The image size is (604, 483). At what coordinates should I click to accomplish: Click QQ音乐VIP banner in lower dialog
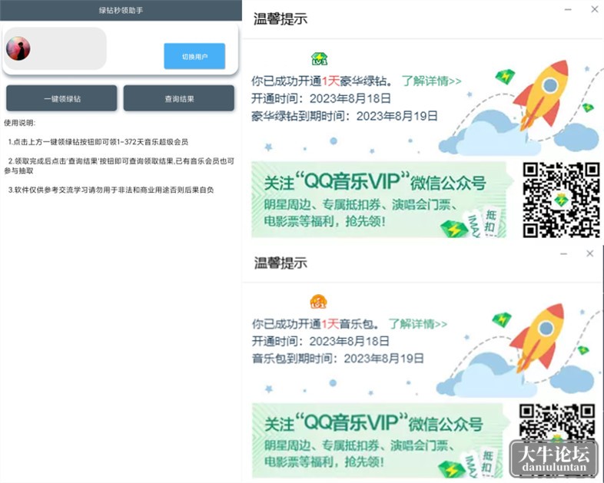(377, 441)
